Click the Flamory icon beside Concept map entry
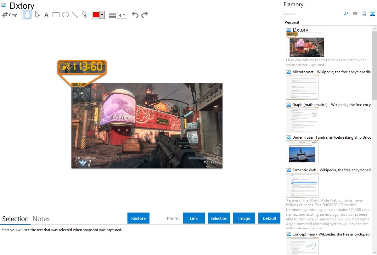 click(289, 234)
